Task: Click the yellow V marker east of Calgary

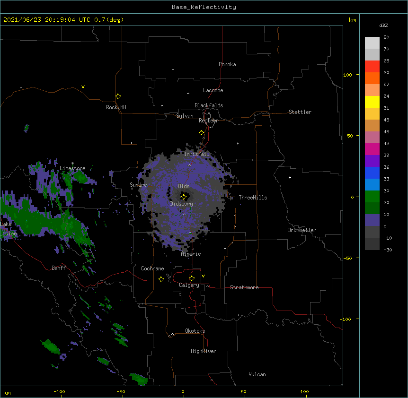Action: [203, 276]
